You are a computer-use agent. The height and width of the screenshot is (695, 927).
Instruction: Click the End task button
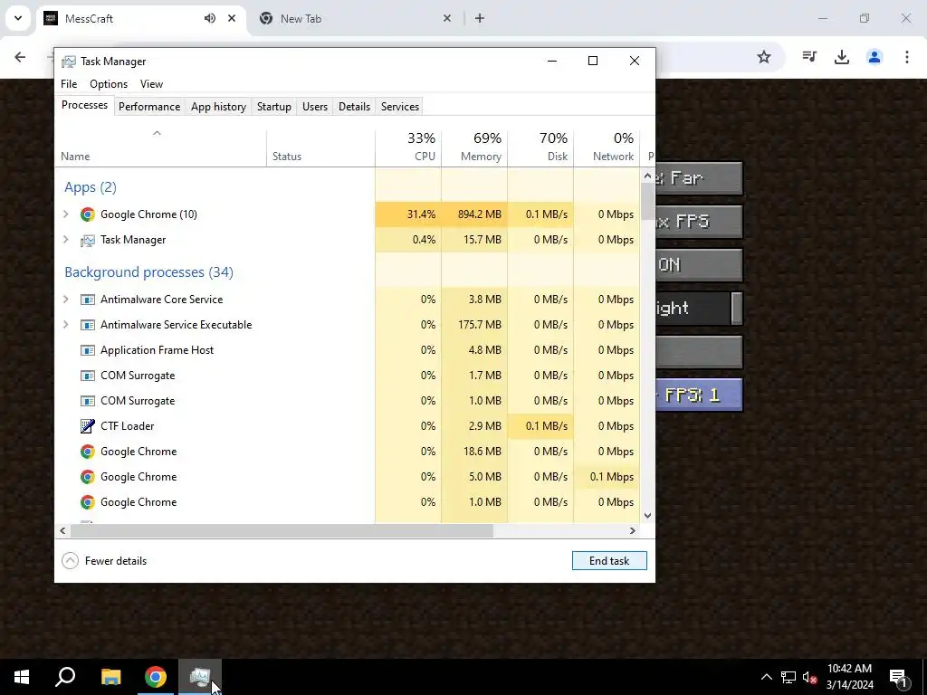(609, 561)
